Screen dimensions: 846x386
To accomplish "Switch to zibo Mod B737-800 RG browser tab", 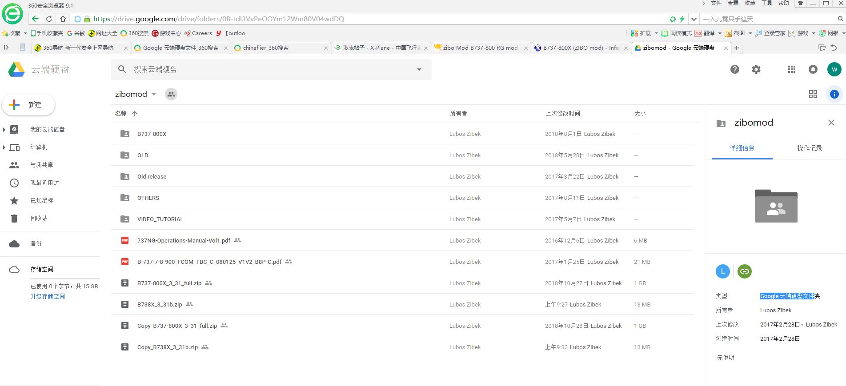I will [481, 48].
